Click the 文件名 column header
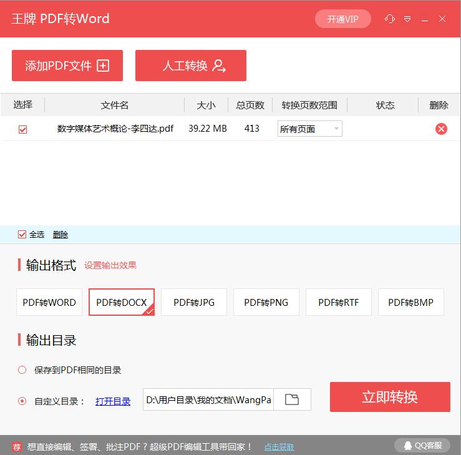Viewport: 461px width, 455px height. (x=114, y=105)
